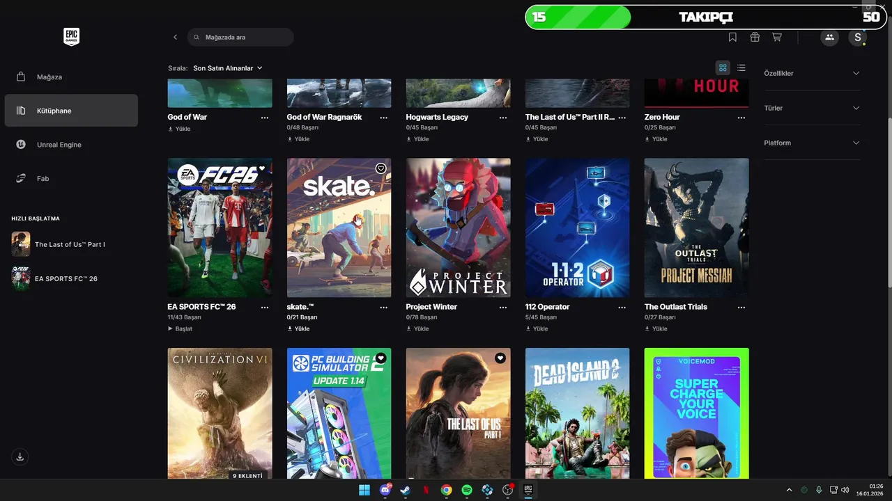This screenshot has height=501, width=892.
Task: Open options menu for EA SPORTS FC 26
Action: pos(265,307)
